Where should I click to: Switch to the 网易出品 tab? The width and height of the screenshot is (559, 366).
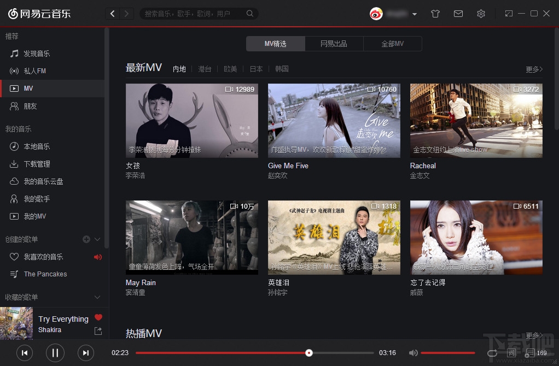(x=334, y=44)
